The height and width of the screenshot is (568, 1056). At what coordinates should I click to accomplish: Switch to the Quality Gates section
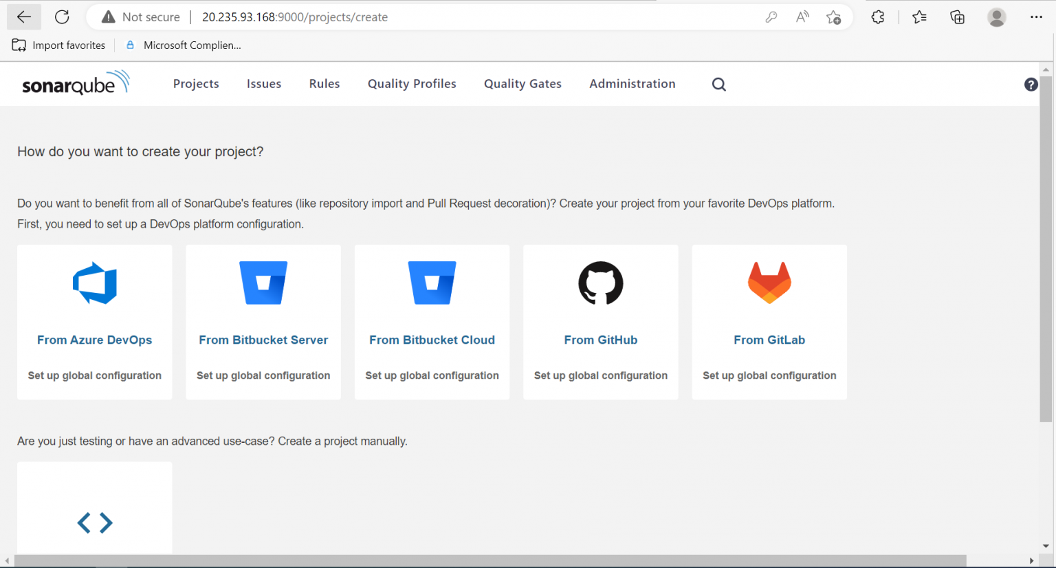point(522,83)
